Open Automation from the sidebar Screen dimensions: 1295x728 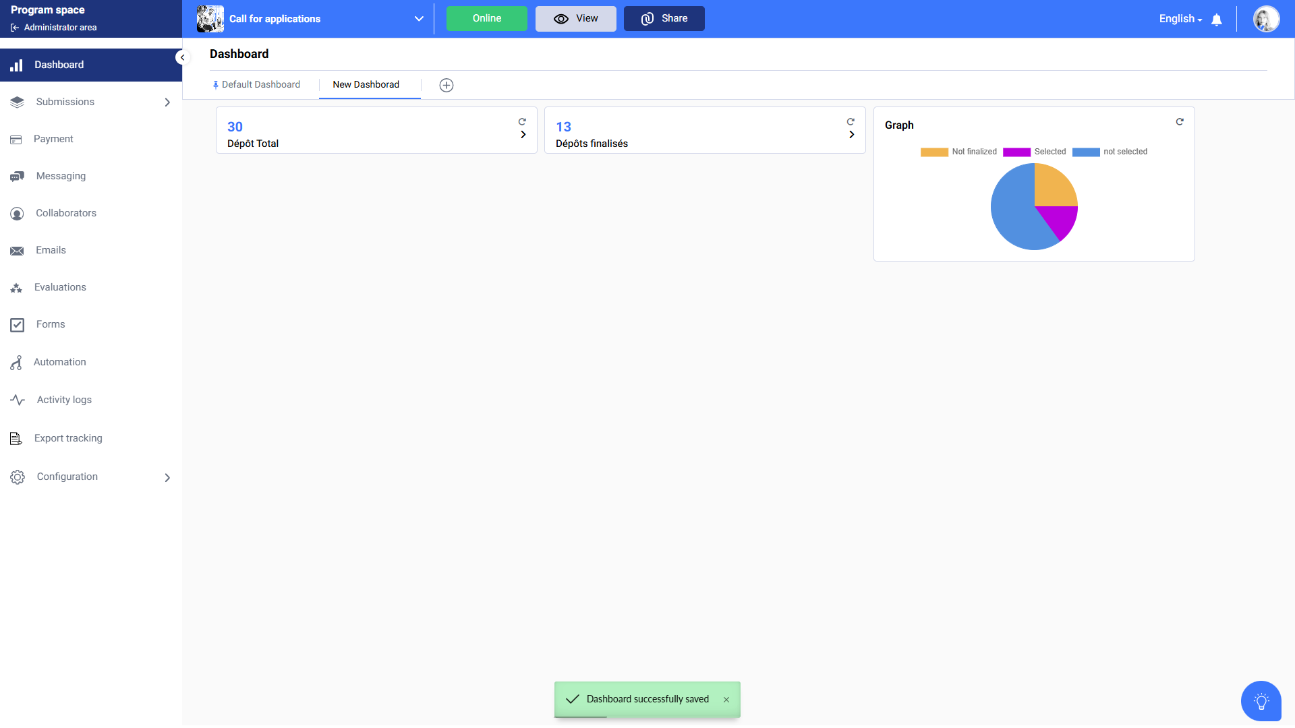(59, 362)
